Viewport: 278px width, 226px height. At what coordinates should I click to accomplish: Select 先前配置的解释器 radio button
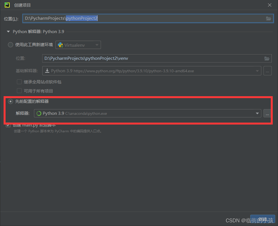pyautogui.click(x=11, y=101)
